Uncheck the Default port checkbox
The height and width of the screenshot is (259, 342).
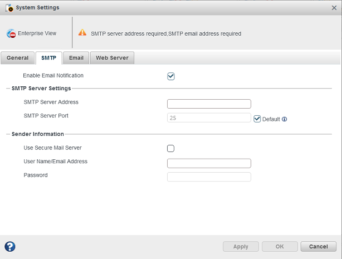click(257, 118)
